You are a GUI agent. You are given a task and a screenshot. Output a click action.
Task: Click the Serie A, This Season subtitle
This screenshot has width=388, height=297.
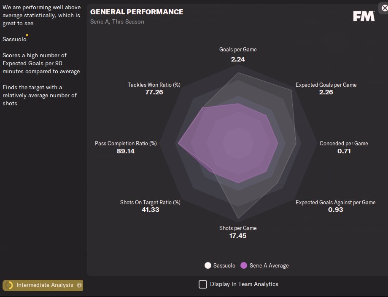[117, 21]
